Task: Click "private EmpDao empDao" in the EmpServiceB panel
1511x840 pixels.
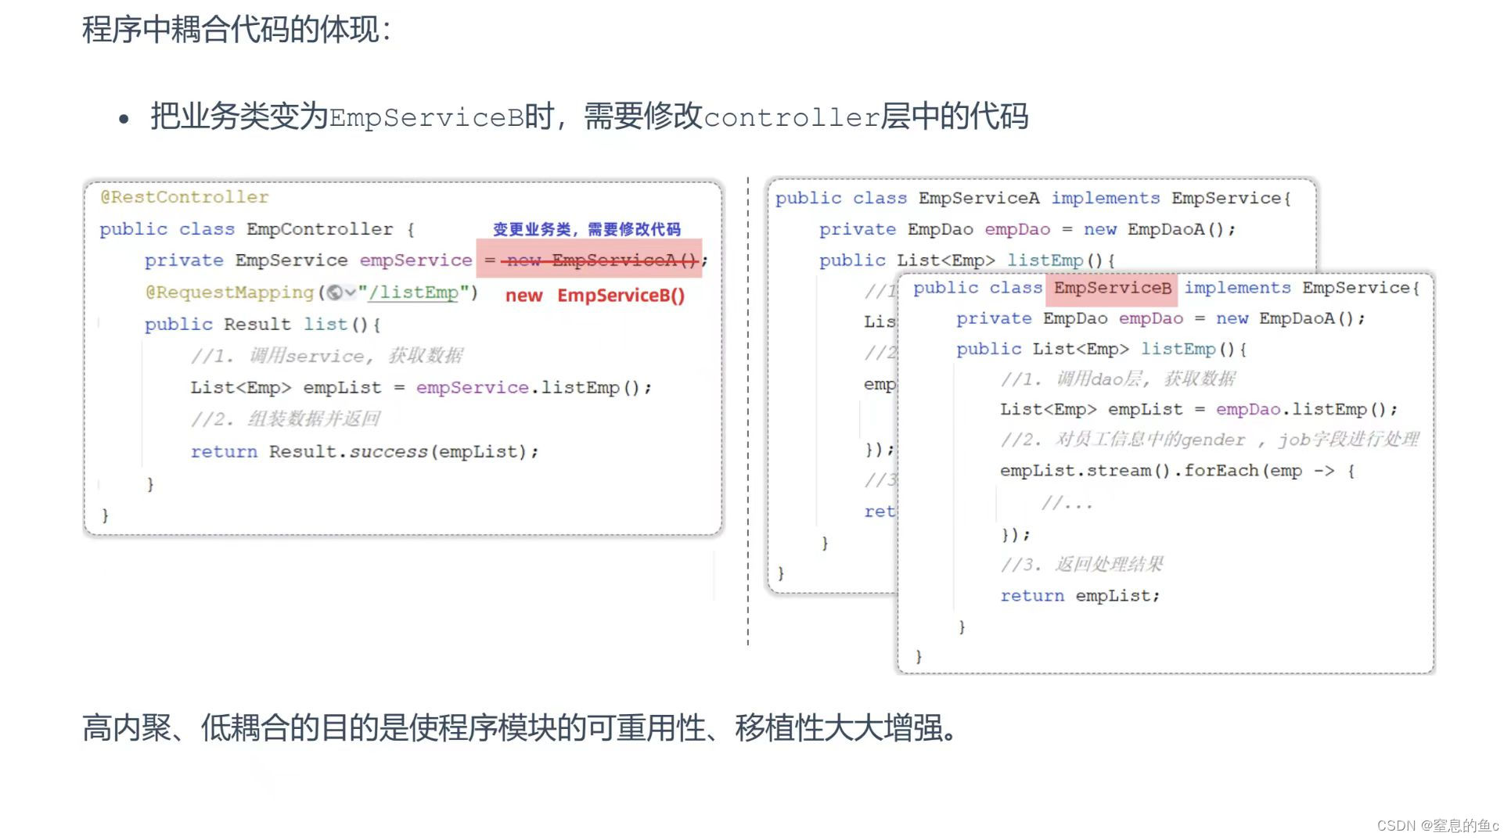Action: (x=1070, y=318)
